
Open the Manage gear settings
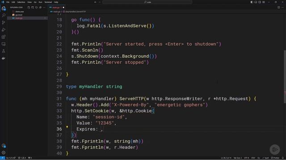tap(4, 153)
